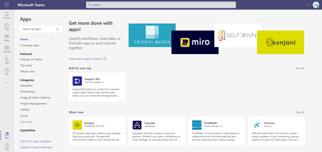Open the FluidMath card title

point(210,123)
